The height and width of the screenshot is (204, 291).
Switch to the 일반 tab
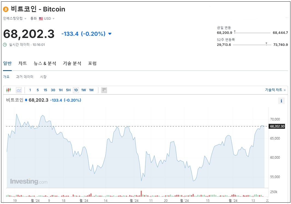tap(7, 63)
